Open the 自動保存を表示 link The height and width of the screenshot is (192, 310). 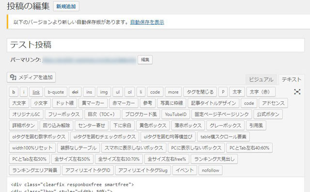click(147, 22)
